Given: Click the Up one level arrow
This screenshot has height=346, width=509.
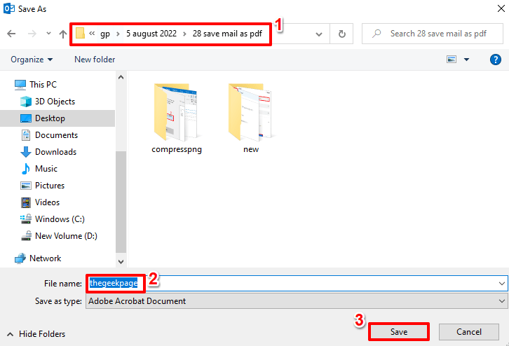Looking at the screenshot, I should point(63,34).
